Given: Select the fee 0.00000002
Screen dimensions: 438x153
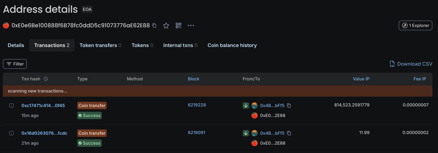Looking at the screenshot, I should point(416,133).
